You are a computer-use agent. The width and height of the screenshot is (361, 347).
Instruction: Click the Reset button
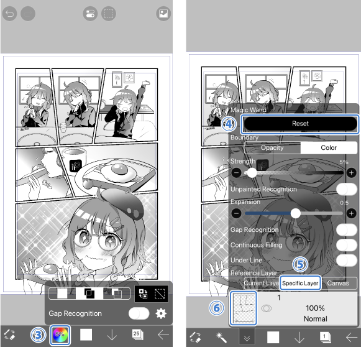click(x=300, y=124)
